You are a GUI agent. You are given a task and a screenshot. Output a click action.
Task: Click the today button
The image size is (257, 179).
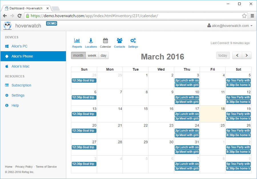pos(223,55)
